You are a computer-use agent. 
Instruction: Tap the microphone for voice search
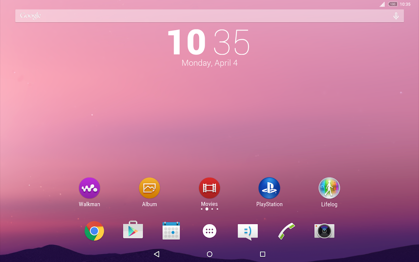coord(396,16)
